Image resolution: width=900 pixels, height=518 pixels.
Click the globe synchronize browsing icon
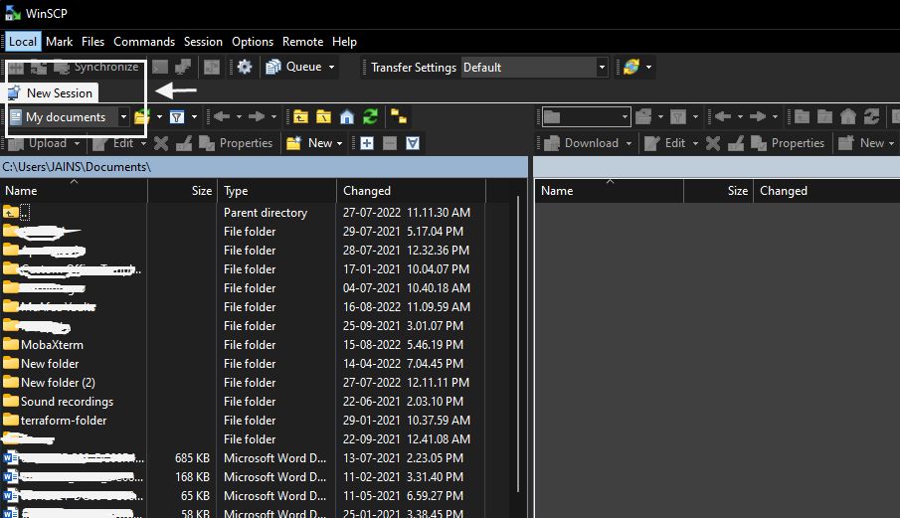tap(631, 68)
